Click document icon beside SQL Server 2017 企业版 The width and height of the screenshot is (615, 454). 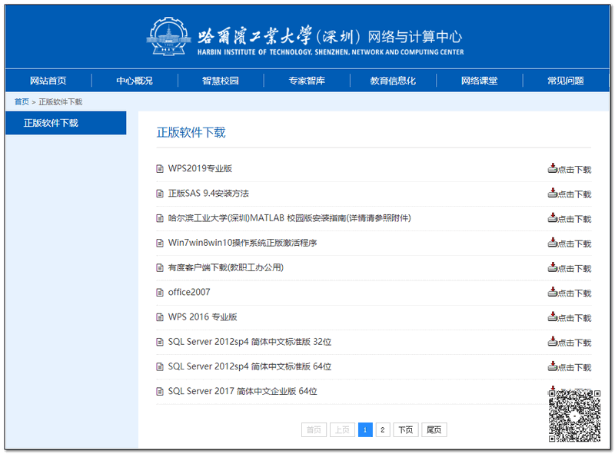(160, 391)
